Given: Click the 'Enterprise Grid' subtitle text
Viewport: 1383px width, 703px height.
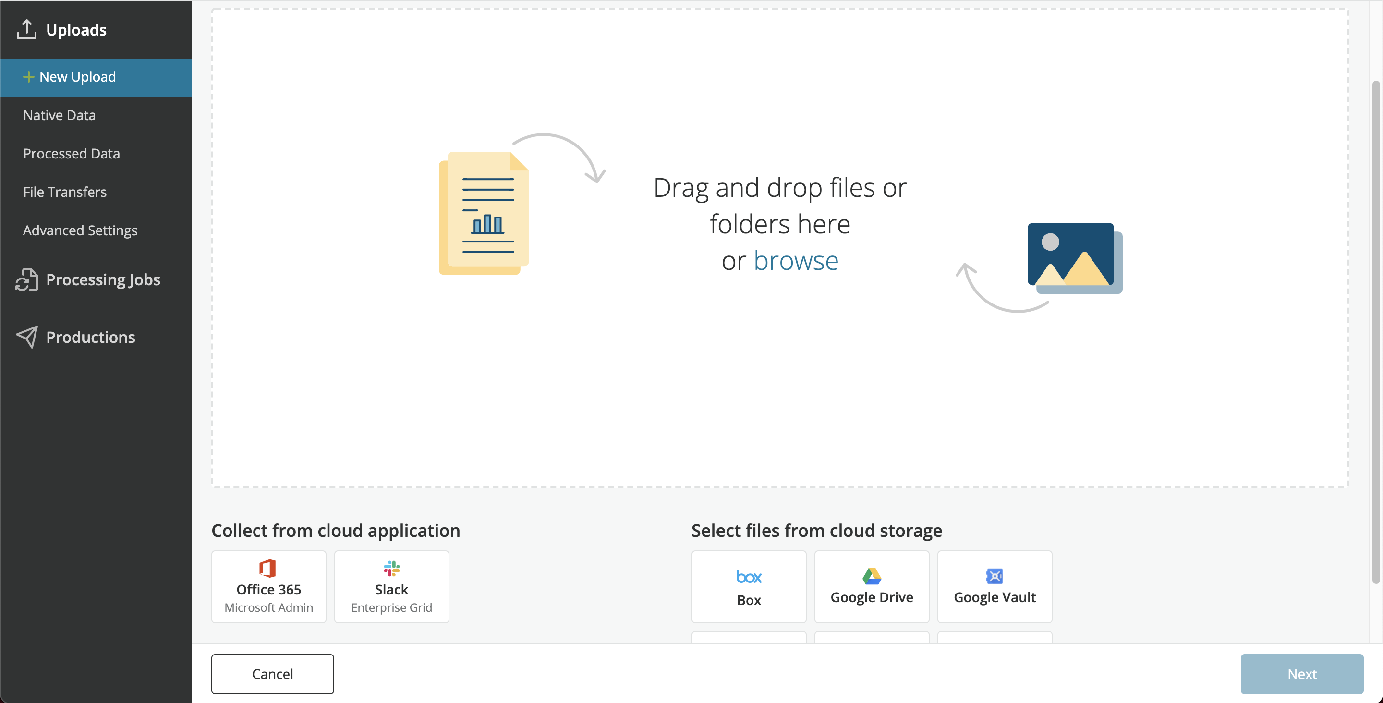Looking at the screenshot, I should click(391, 607).
